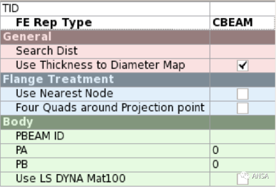Select the PA row label

click(x=22, y=150)
